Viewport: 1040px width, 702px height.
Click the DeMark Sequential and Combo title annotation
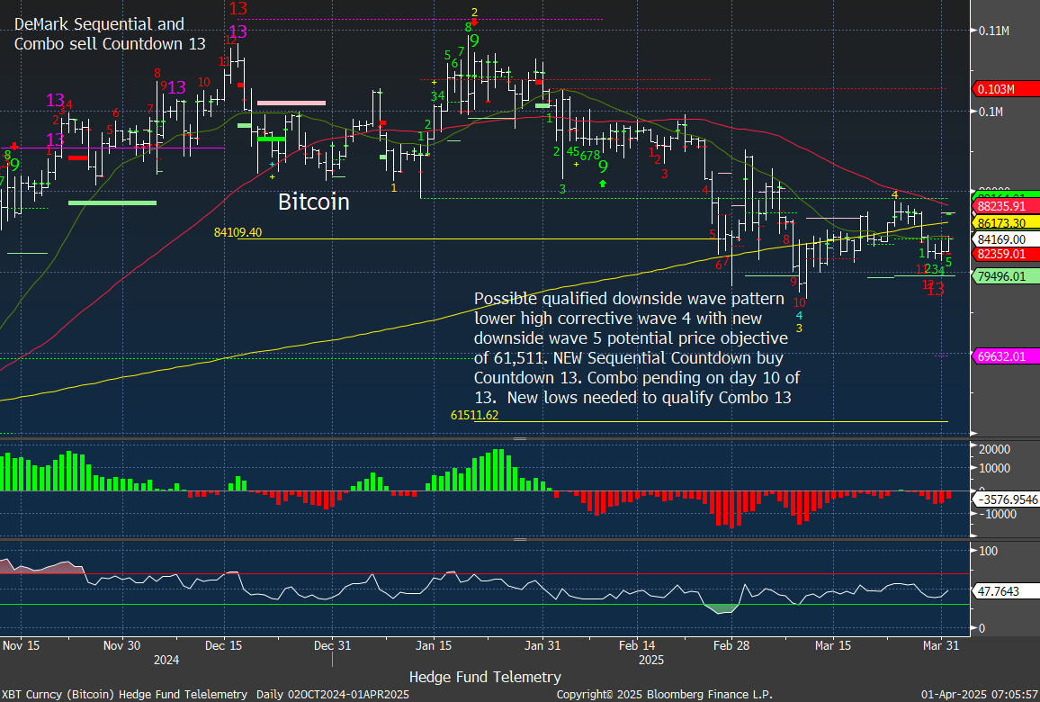(110, 34)
